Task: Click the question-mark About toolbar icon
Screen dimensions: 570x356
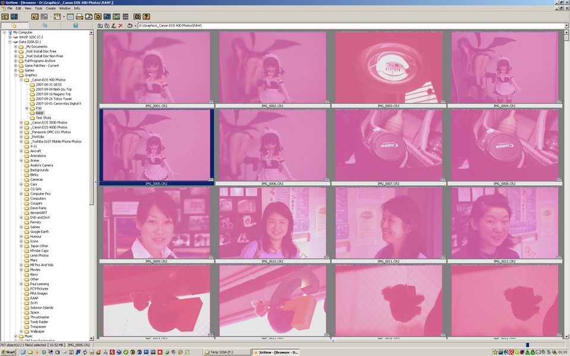Action: [146, 17]
